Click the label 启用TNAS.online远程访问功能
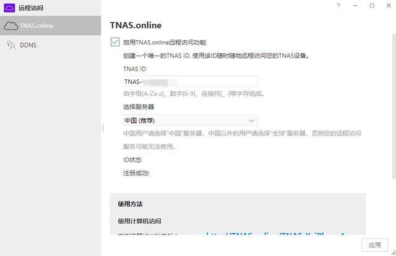Image resolution: width=396 pixels, height=256 pixels. point(165,43)
